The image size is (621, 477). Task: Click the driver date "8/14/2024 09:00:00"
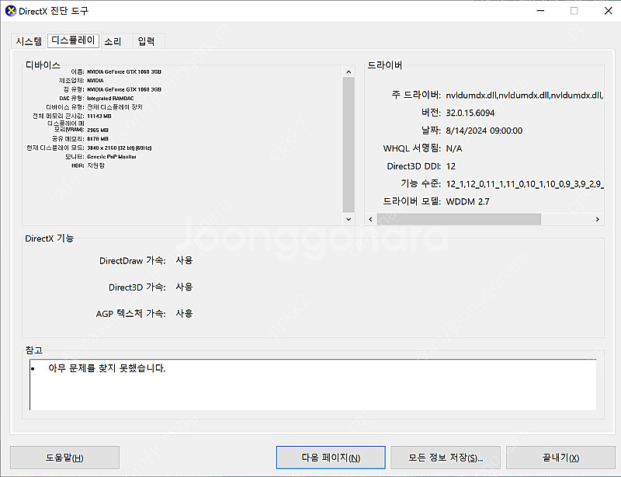pyautogui.click(x=484, y=131)
